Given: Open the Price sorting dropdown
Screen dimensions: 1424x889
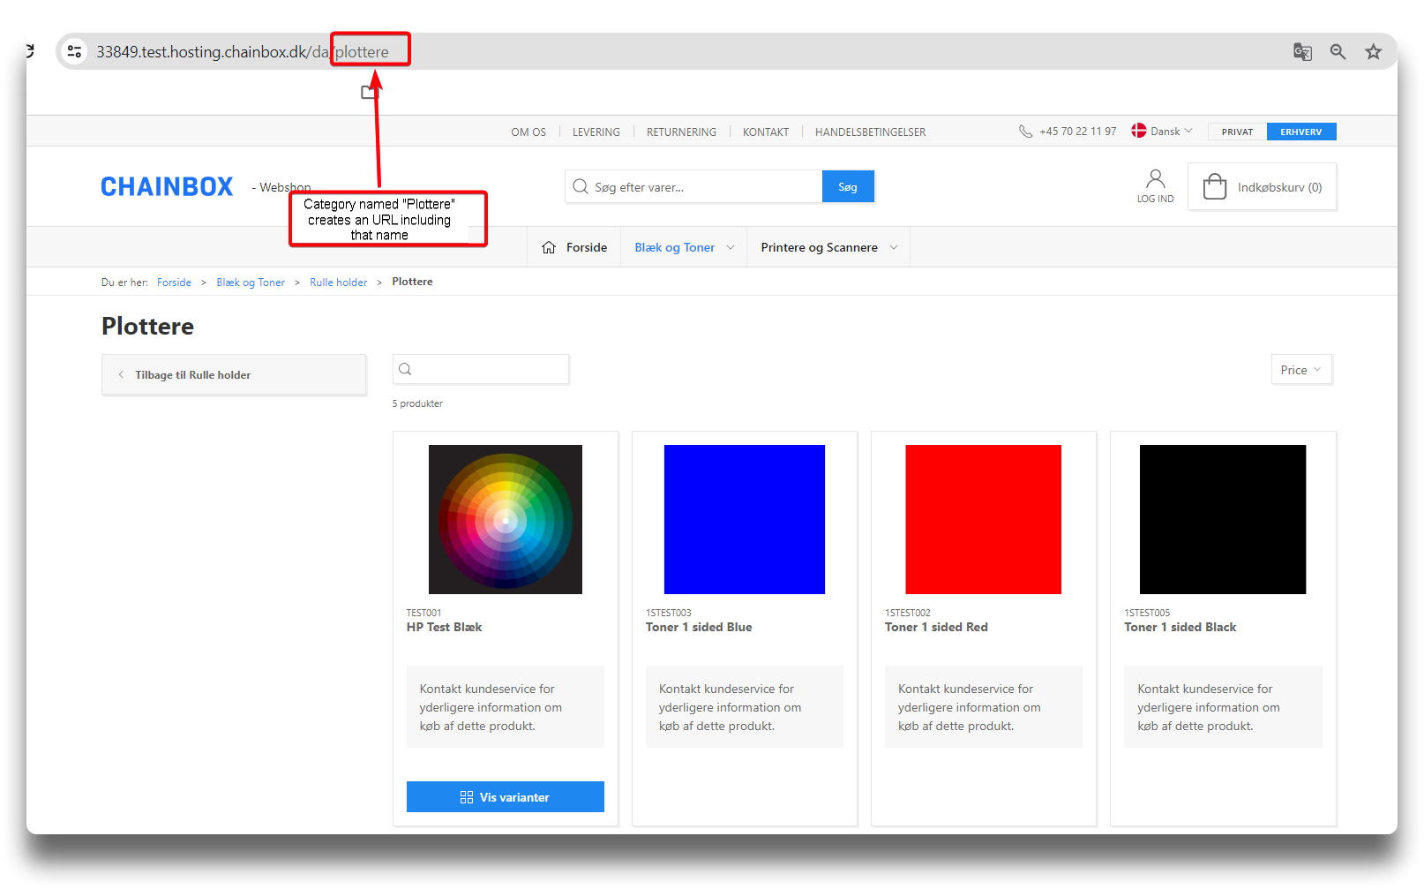Looking at the screenshot, I should pos(1300,370).
